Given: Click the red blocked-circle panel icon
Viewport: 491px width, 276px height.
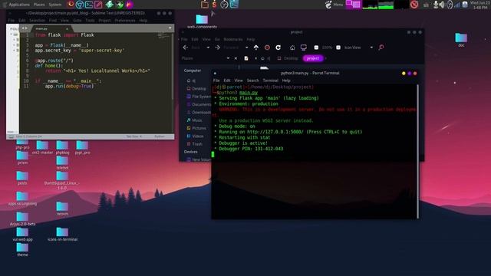Looking at the screenshot, I should [x=414, y=5].
